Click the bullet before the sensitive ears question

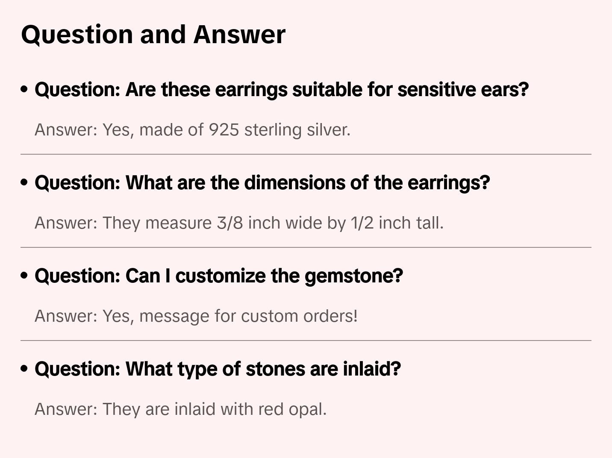(x=24, y=89)
